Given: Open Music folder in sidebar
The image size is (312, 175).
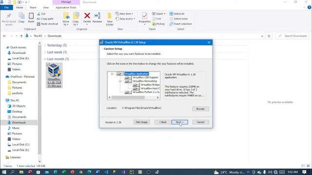Looking at the screenshot, I should [x=14, y=128].
